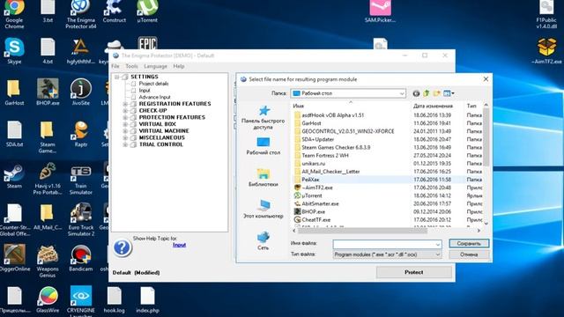Expand VIRTUAL BOX tree node
Viewport: 564px width, 317px height.
tap(125, 124)
